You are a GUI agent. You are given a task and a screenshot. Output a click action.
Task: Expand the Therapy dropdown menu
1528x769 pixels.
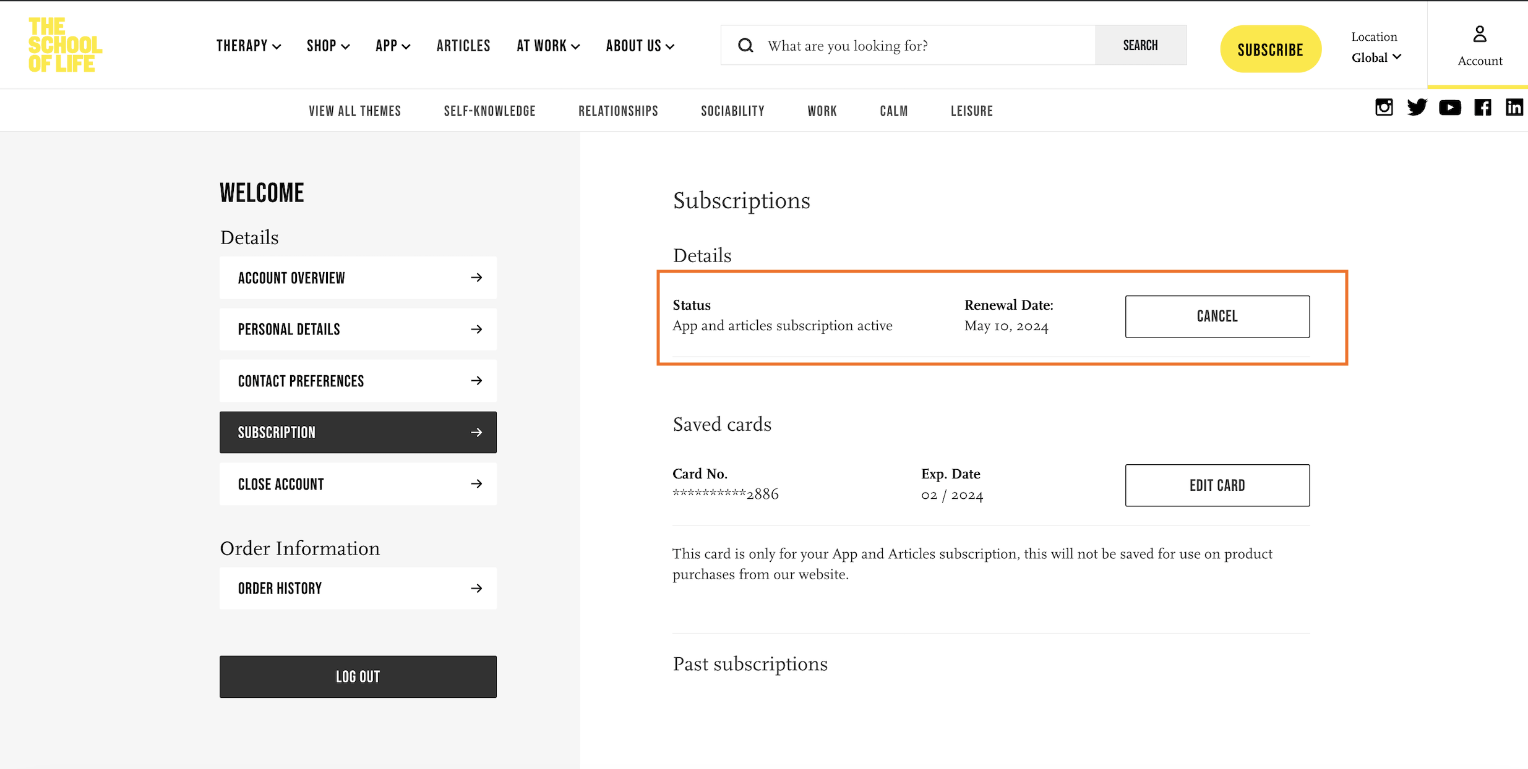point(248,46)
